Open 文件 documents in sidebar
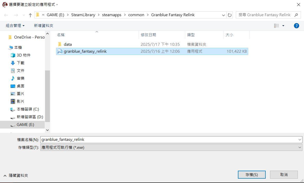Image resolution: width=304 pixels, height=183 pixels. [17, 71]
